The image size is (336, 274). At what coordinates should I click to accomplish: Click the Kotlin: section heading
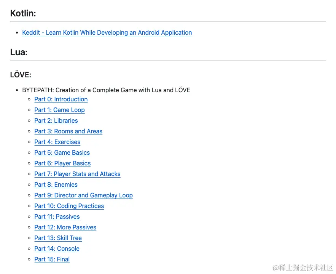pyautogui.click(x=23, y=13)
